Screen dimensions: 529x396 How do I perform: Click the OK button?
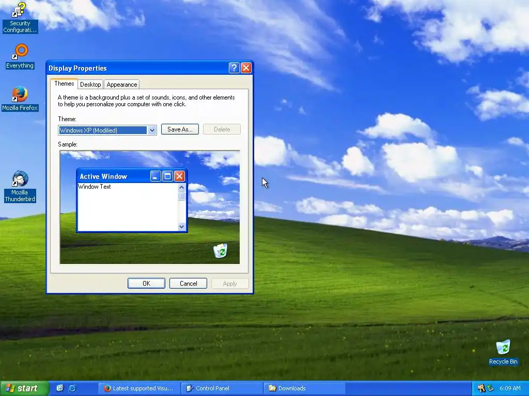(x=146, y=284)
